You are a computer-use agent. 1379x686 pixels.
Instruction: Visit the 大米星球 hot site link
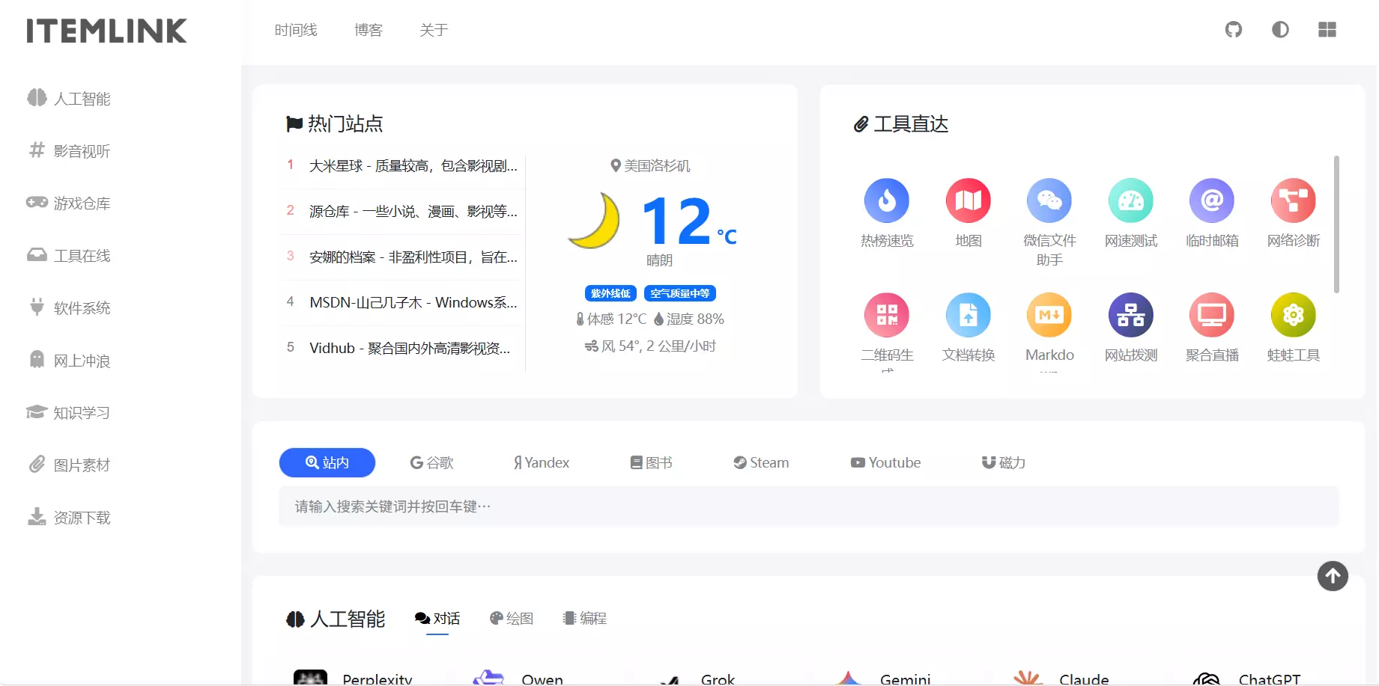point(412,167)
